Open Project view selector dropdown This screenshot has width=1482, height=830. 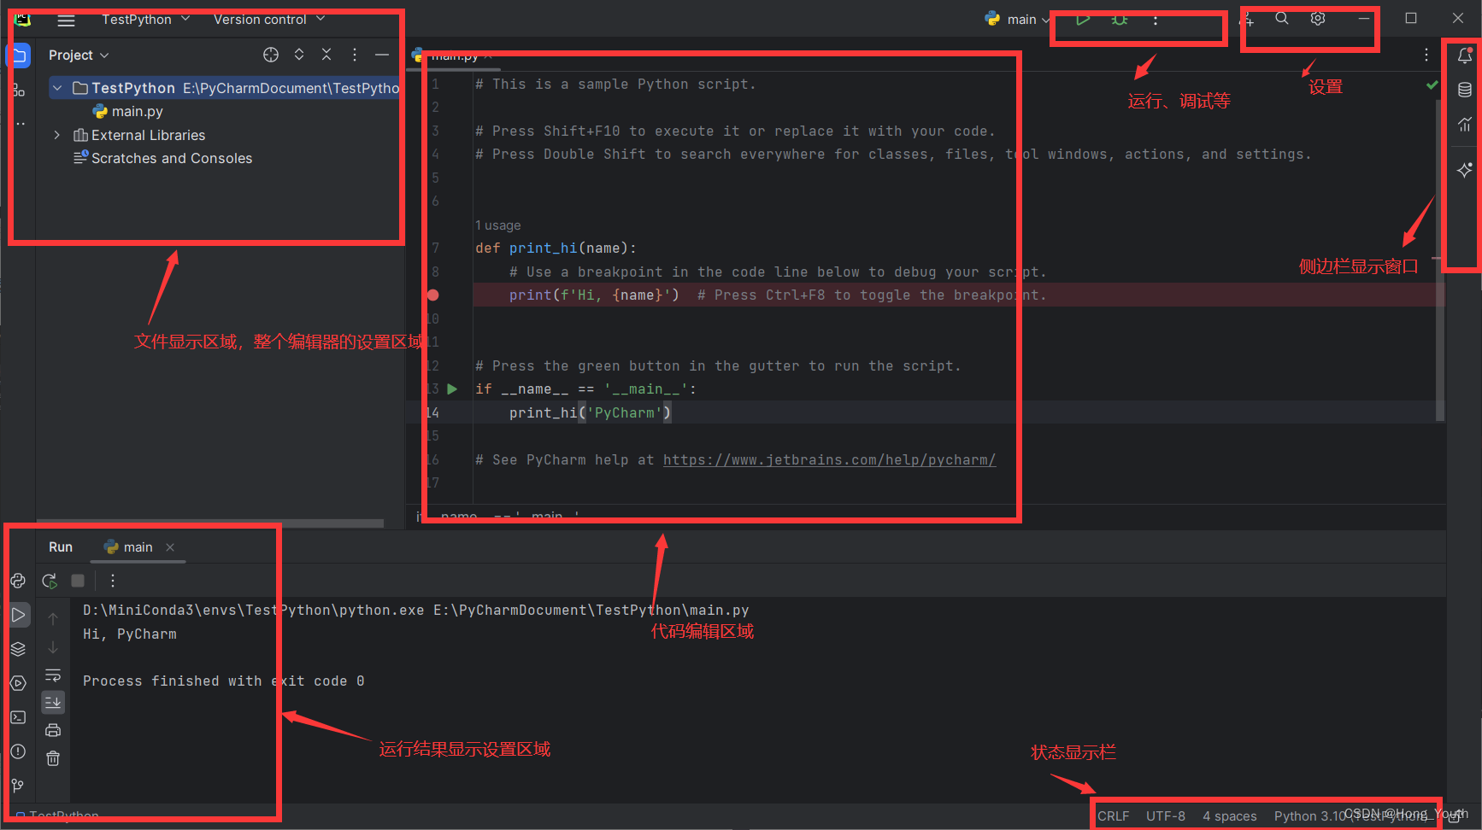click(79, 55)
